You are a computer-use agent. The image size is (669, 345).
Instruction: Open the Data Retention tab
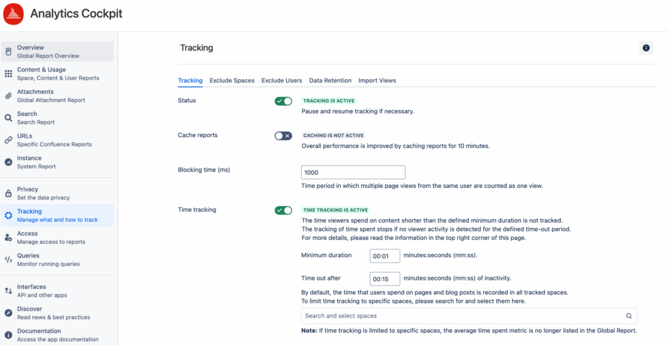(330, 80)
